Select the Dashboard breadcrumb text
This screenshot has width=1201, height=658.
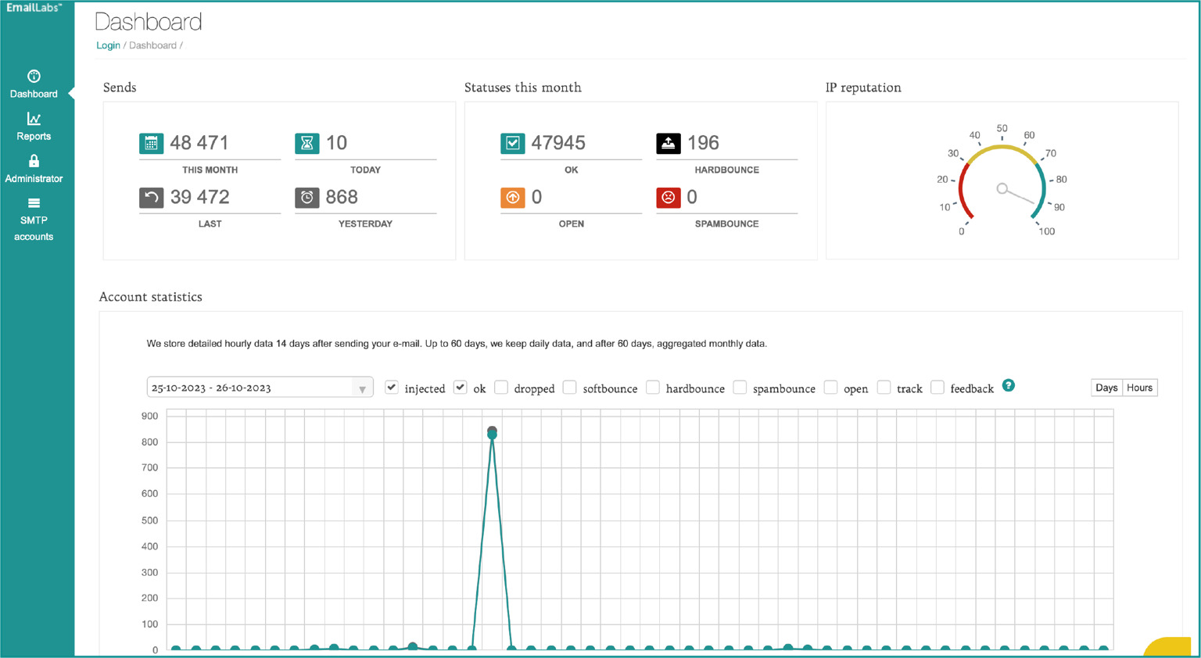[152, 45]
